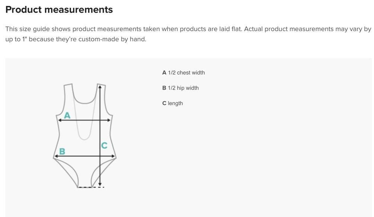Click the teal letter B on the diagram
This screenshot has width=374, height=217.
click(x=62, y=151)
